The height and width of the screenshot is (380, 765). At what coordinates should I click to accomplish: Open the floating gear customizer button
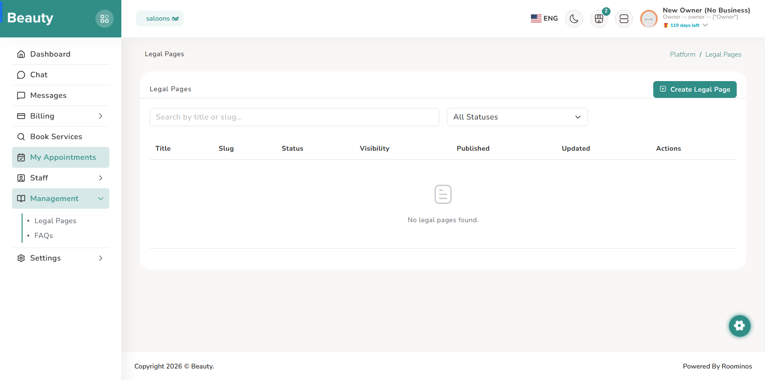(740, 326)
